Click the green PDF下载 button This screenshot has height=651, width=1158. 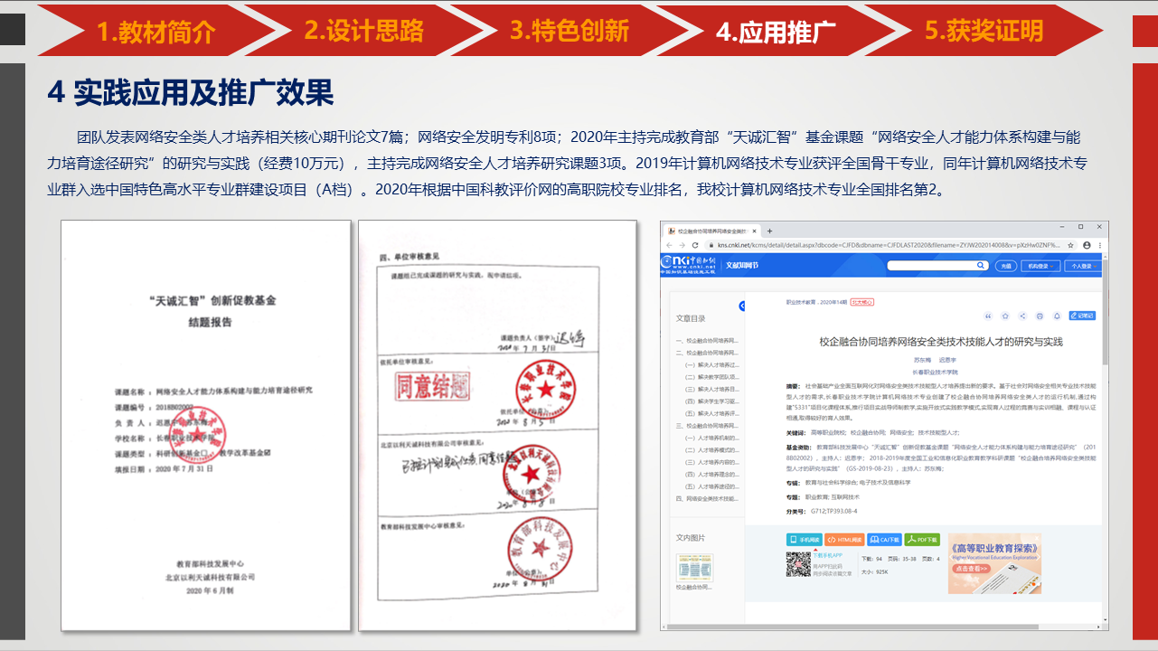pyautogui.click(x=922, y=540)
